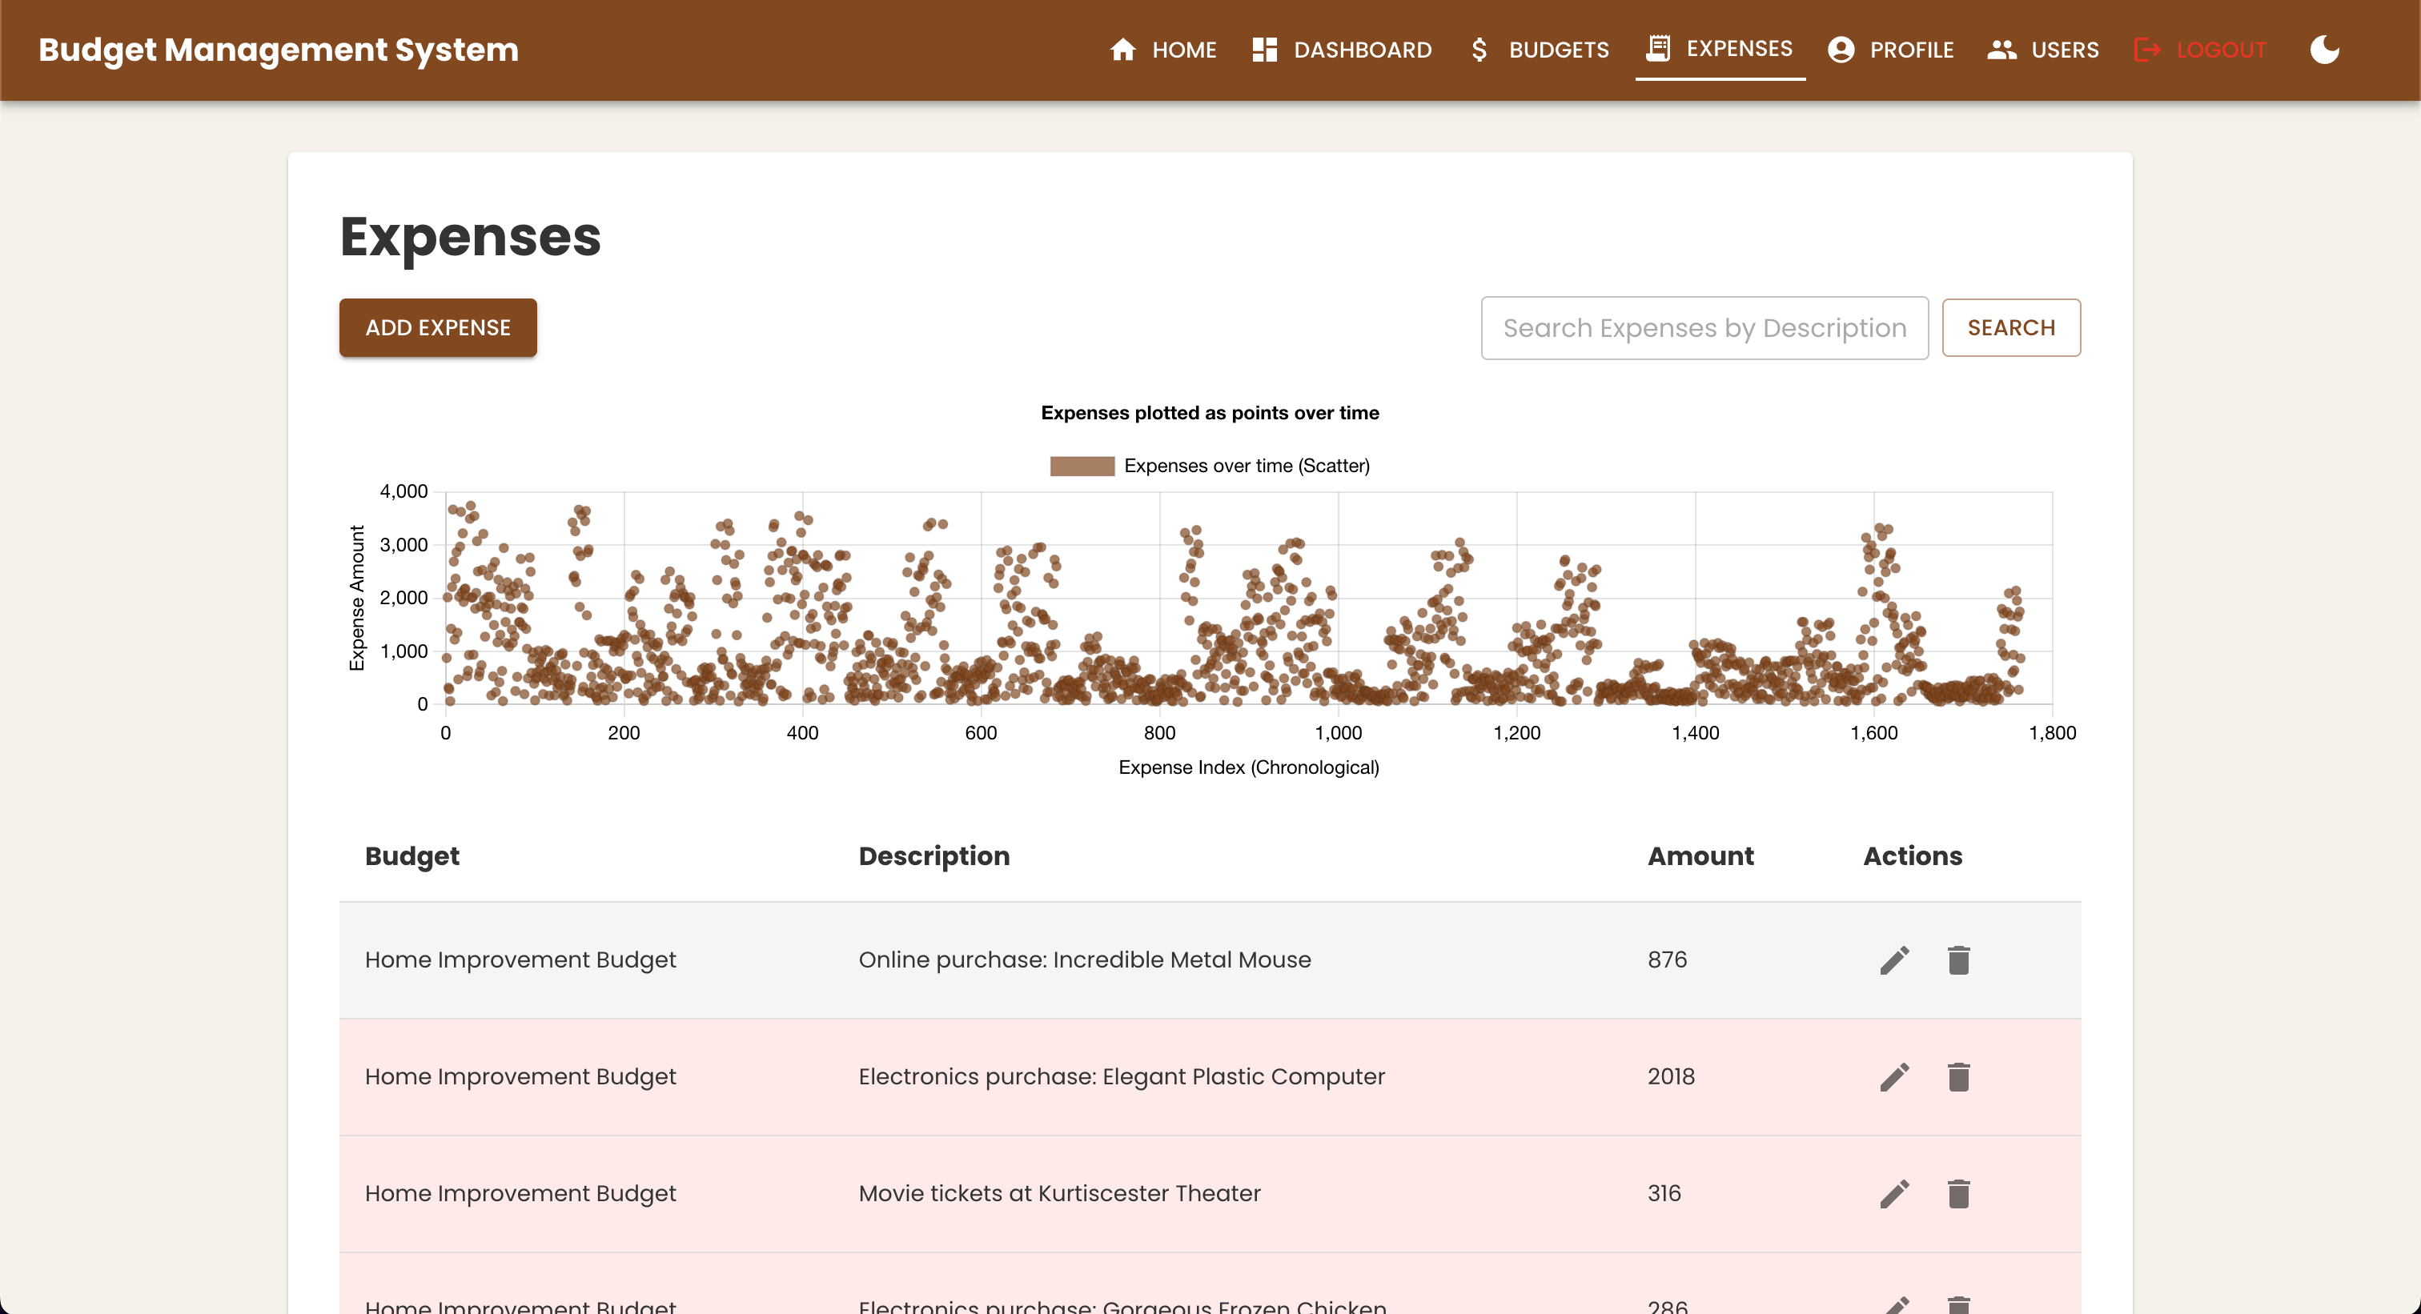Click the Home house icon
The image size is (2421, 1314).
coord(1123,49)
